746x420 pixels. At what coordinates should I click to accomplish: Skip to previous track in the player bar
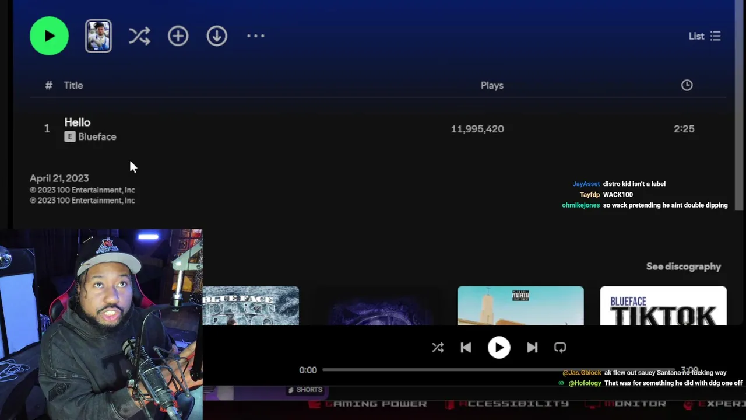(466, 348)
